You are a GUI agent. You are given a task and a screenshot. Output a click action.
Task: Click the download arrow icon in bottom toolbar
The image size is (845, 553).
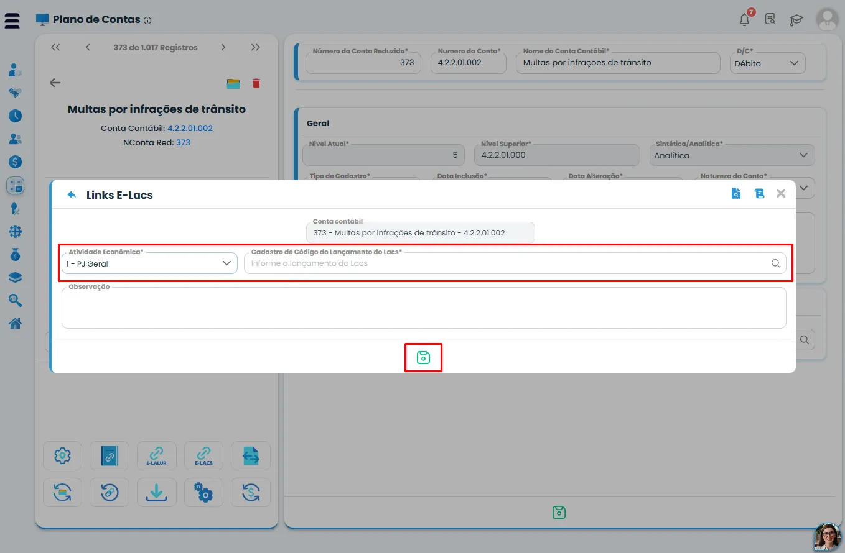tap(157, 492)
